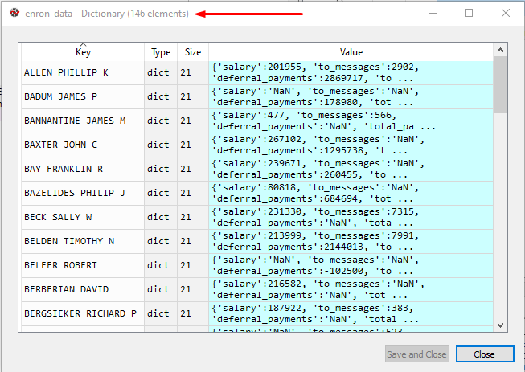Screen dimensions: 525x372
Task: Click the size 21 cell for BADUM JAMES P
Action: [x=193, y=96]
